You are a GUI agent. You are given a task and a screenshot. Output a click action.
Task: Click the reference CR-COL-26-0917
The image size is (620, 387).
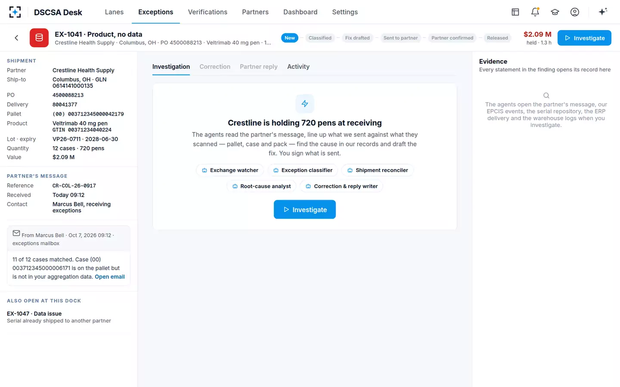click(x=74, y=186)
